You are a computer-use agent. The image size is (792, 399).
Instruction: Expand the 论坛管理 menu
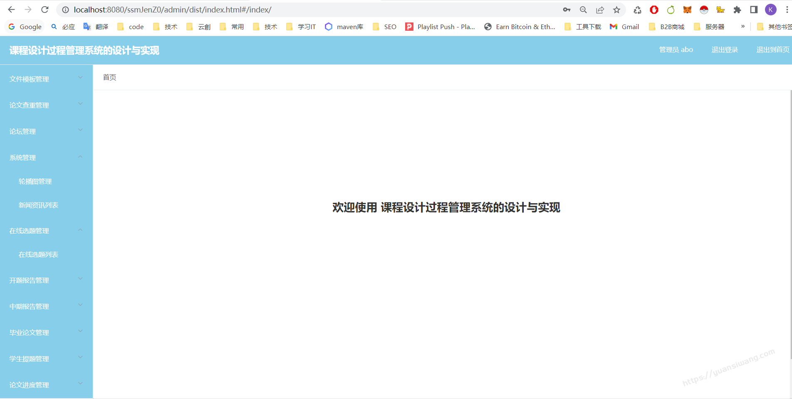coord(46,131)
